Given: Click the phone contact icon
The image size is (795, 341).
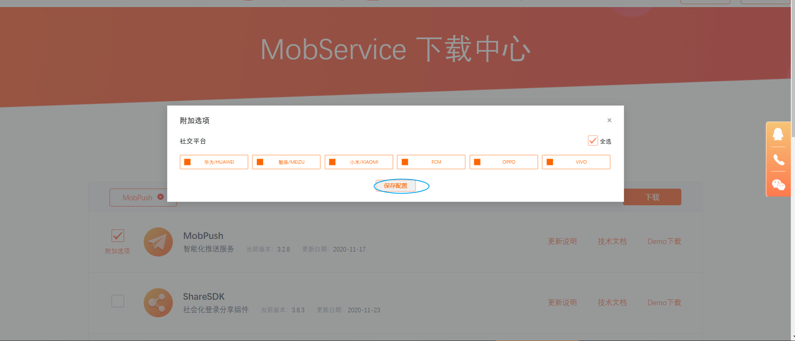Looking at the screenshot, I should [x=778, y=159].
